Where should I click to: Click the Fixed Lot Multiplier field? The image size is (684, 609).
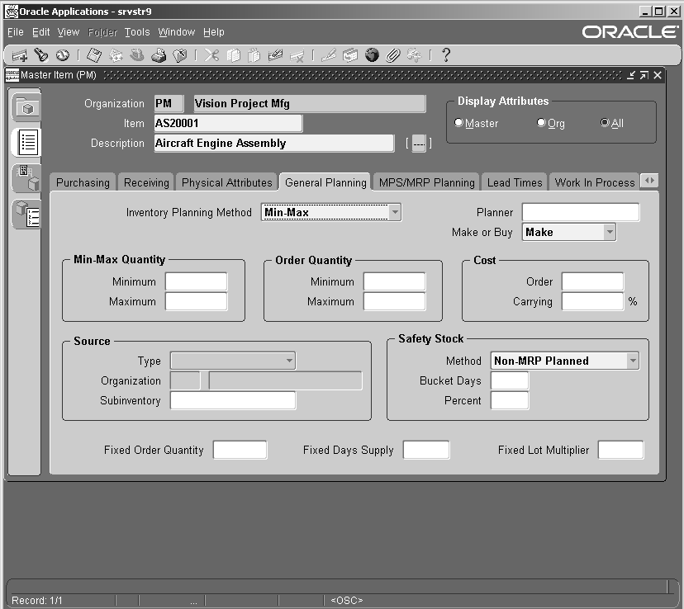coord(620,450)
